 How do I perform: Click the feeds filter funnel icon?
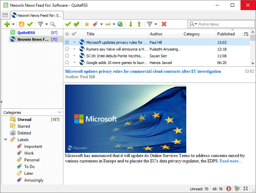[x=40, y=24]
